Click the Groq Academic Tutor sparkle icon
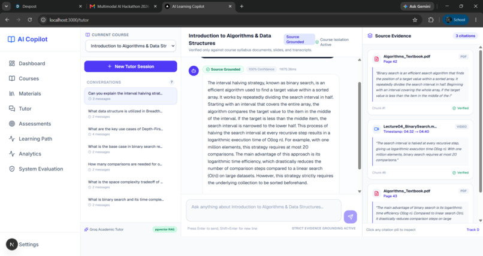 point(86,229)
